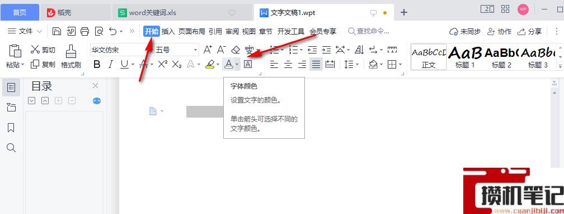This screenshot has width=564, height=214.
Task: Go to 首页 home tab
Action: point(20,13)
